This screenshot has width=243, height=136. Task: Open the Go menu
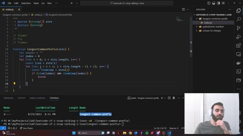pyautogui.click(x=43, y=3)
